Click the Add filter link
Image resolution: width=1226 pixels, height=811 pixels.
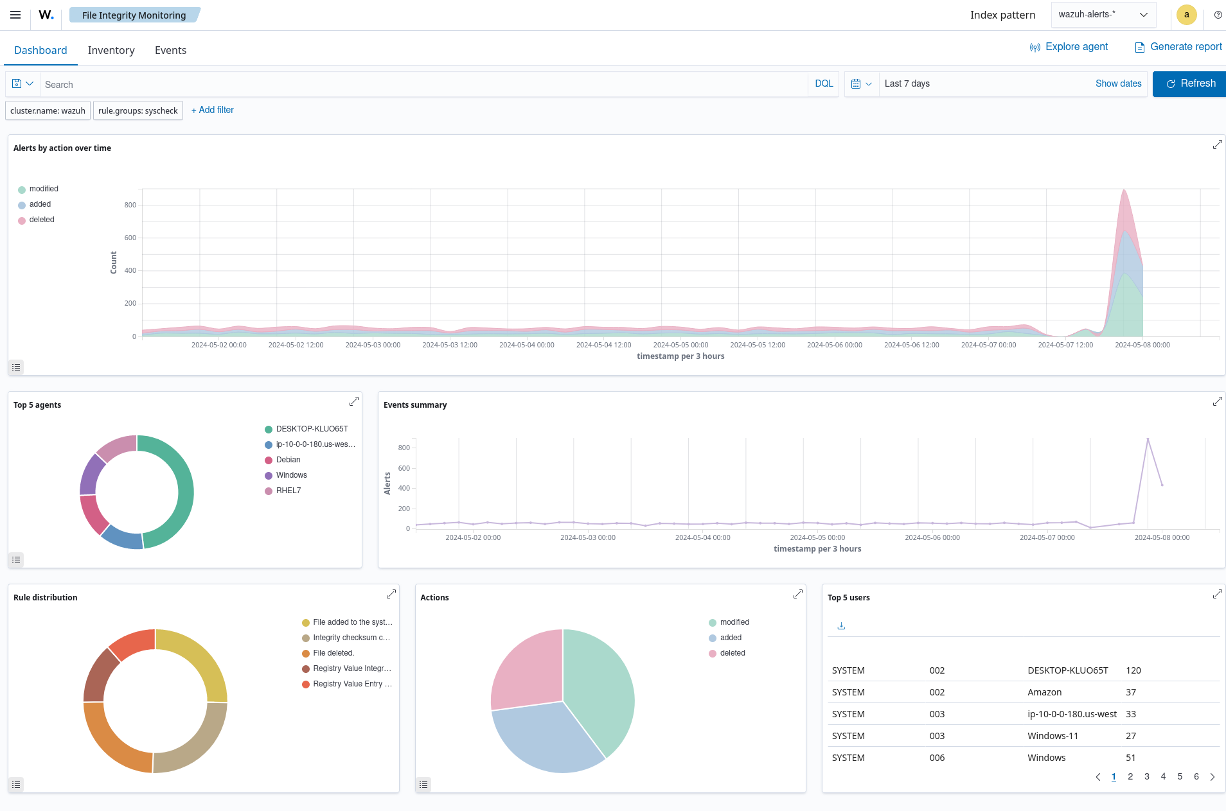[x=213, y=110]
